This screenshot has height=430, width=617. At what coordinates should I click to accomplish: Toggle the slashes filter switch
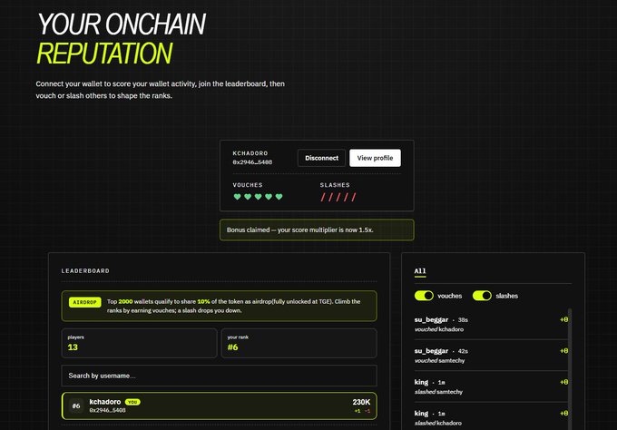click(x=482, y=296)
